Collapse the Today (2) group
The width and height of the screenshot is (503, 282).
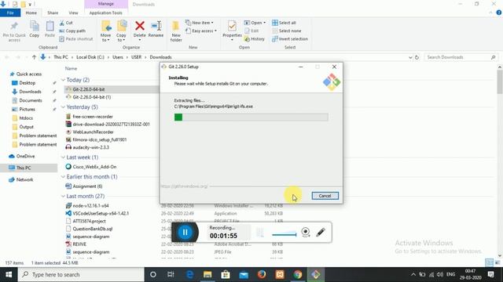click(63, 80)
